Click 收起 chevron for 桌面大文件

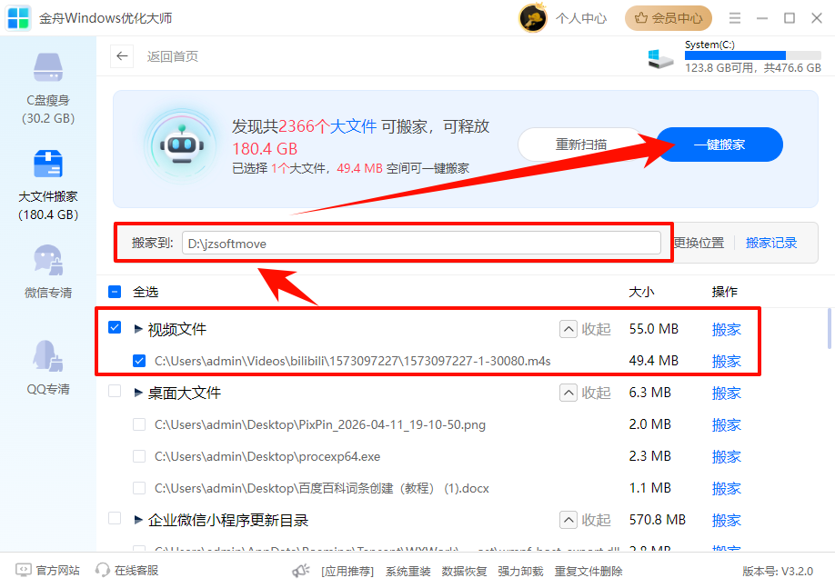[x=568, y=393]
